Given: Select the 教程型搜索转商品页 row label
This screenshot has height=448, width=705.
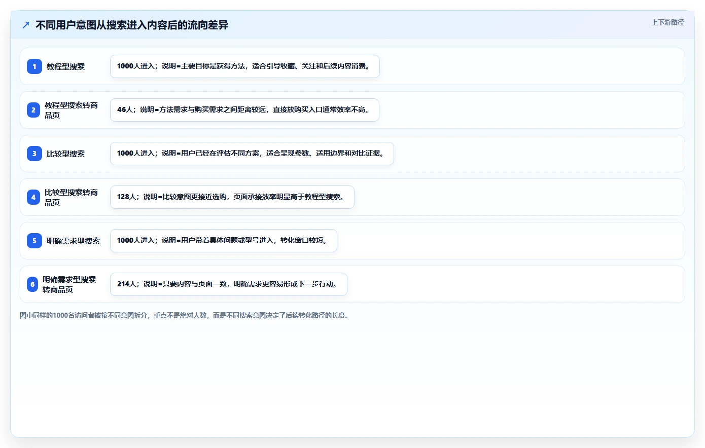Looking at the screenshot, I should [71, 110].
